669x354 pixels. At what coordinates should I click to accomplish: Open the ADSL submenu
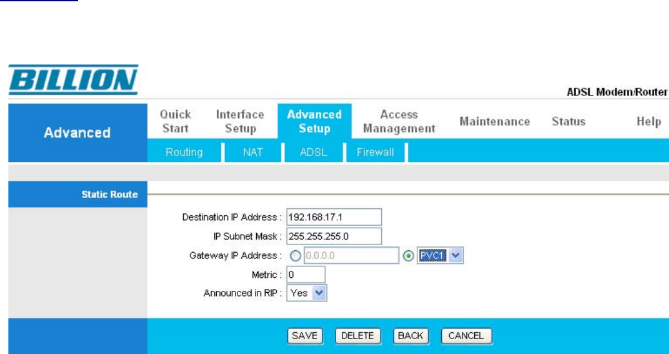[314, 152]
